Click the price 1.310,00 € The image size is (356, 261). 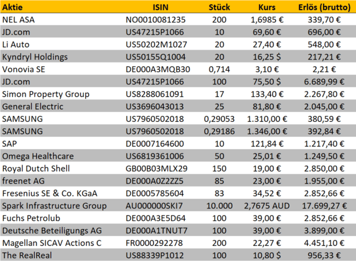pos(267,119)
